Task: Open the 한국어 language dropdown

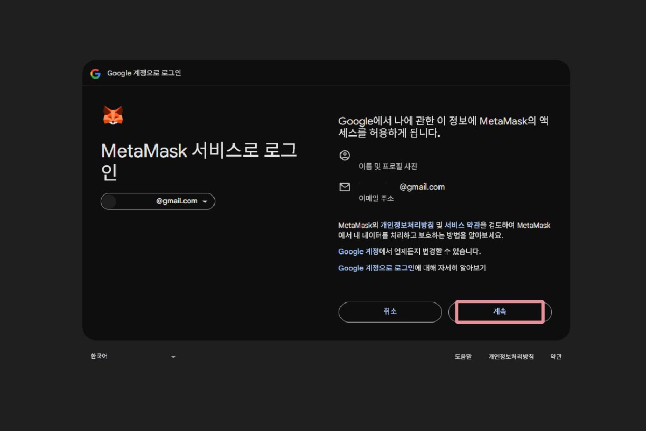Action: click(132, 357)
